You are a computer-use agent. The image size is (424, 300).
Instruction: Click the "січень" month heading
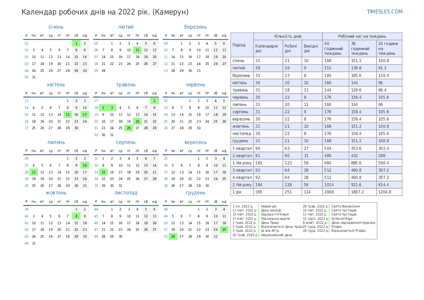56,27
